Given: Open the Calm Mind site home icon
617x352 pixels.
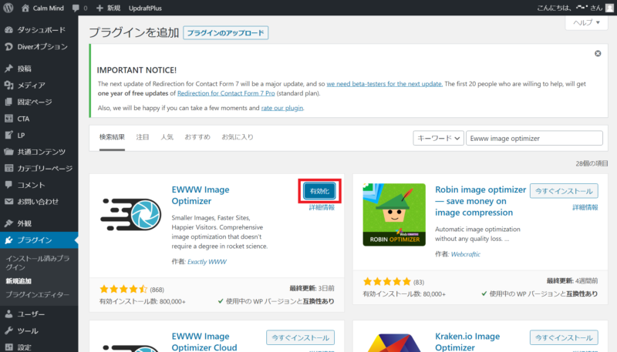Looking at the screenshot, I should (25, 8).
